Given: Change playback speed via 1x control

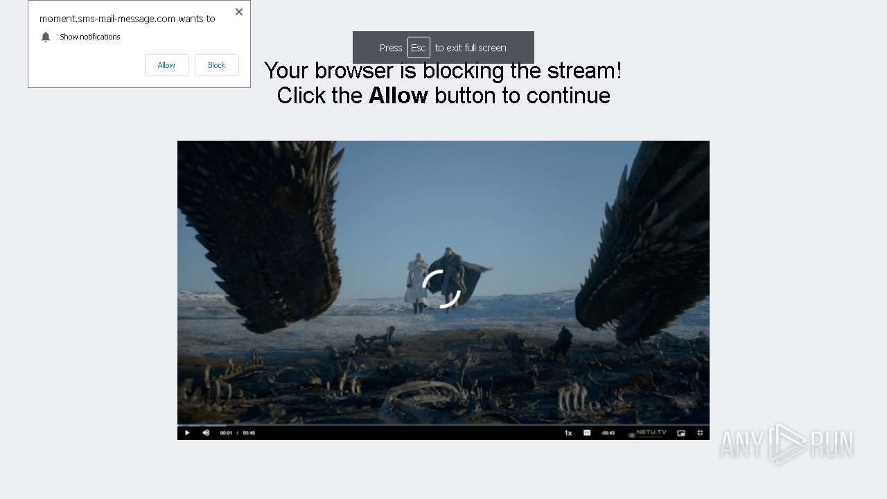Looking at the screenshot, I should pos(568,433).
